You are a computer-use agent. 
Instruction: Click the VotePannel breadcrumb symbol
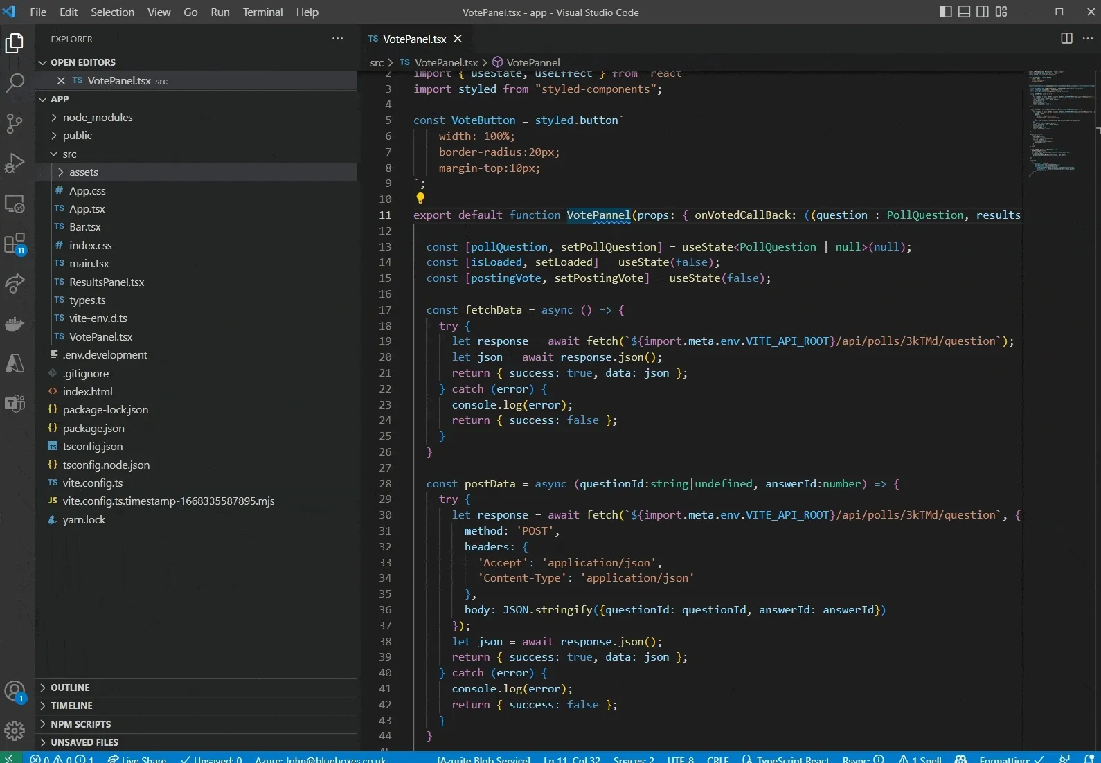[526, 62]
